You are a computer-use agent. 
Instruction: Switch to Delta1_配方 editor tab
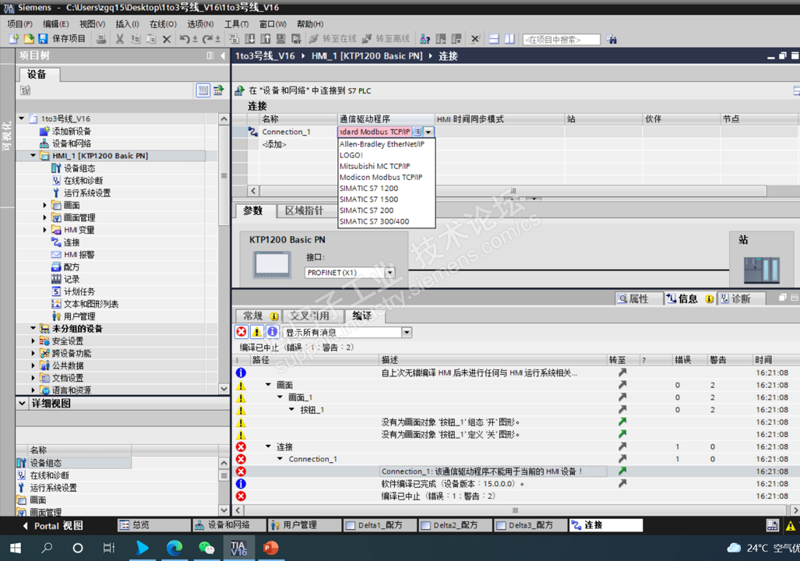[380, 525]
